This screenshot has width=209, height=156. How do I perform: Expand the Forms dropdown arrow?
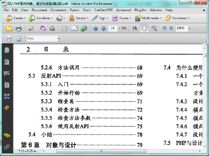point(130,18)
